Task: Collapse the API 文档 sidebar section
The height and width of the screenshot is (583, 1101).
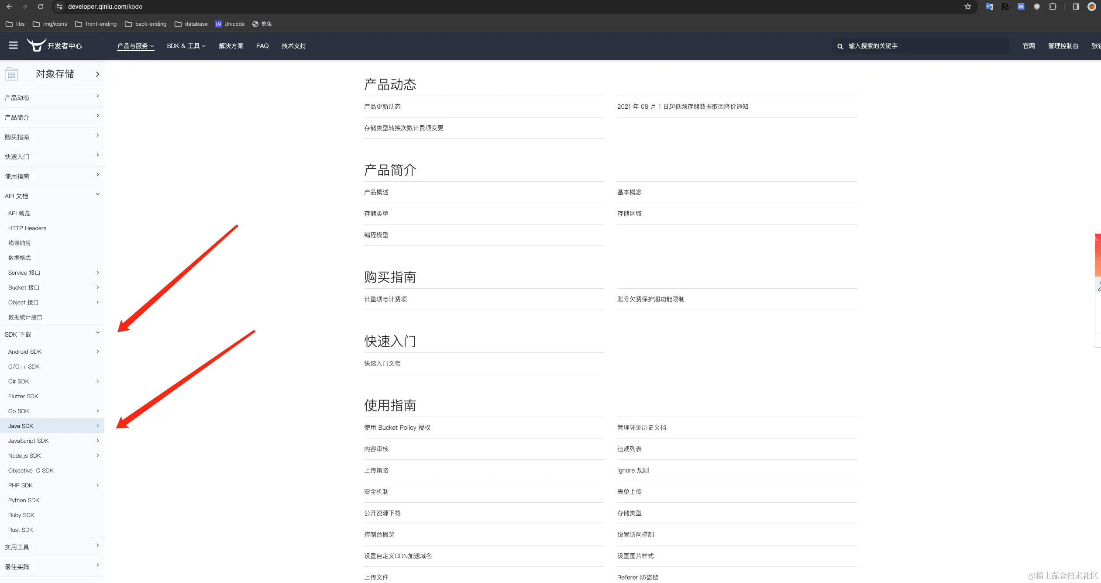Action: point(97,194)
